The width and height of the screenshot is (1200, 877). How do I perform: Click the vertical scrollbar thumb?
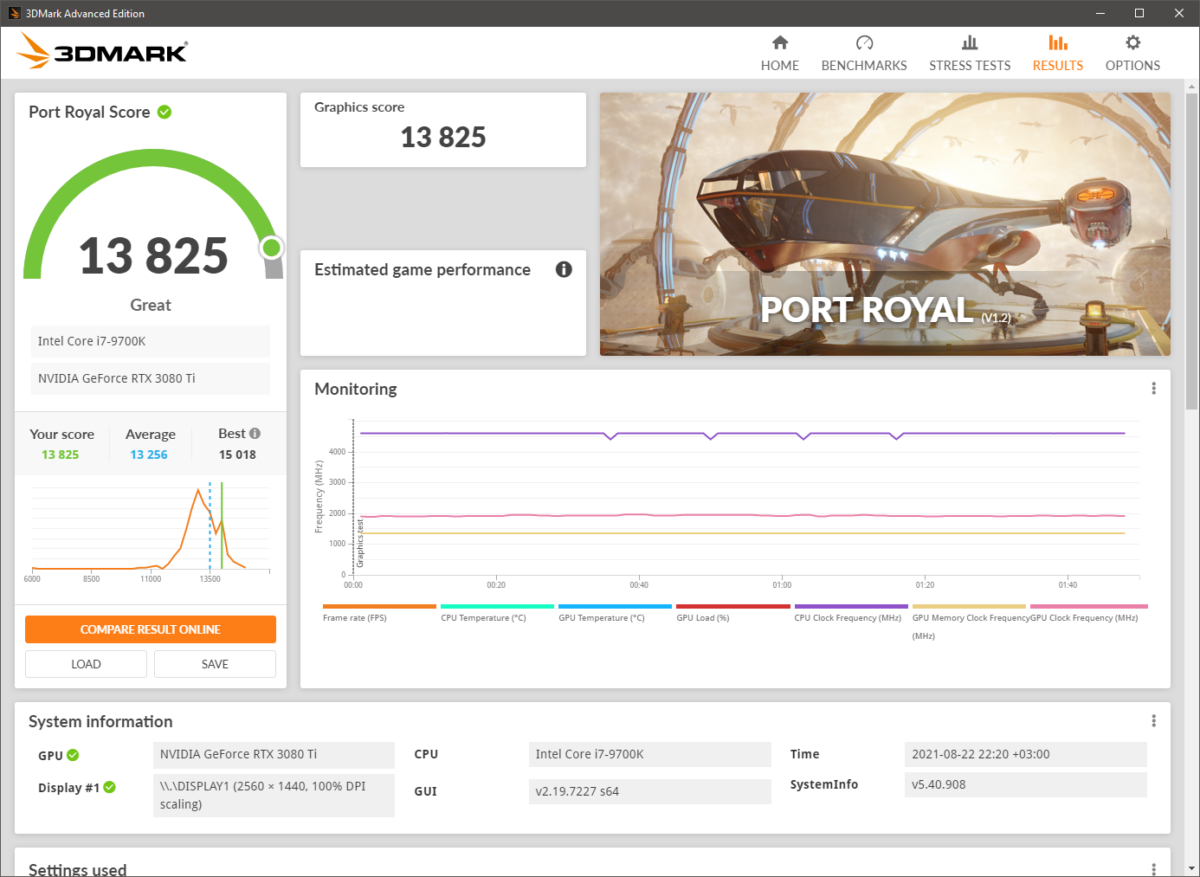point(1192,251)
